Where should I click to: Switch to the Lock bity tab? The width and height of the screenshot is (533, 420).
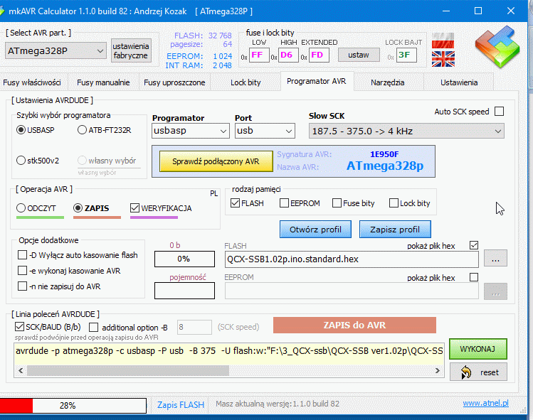pos(246,82)
